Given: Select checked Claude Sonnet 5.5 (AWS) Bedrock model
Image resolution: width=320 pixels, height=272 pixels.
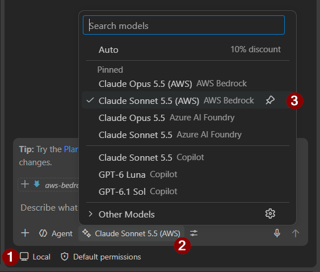Looking at the screenshot, I should click(188, 101).
